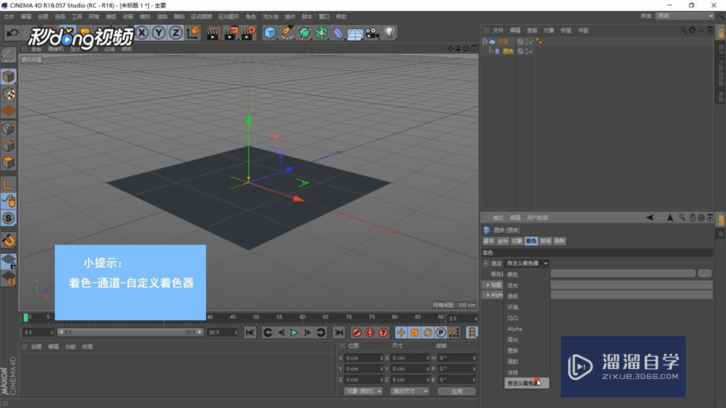Viewport: 726px width, 408px height.
Task: Open the 运动图形 menu
Action: (x=229, y=16)
